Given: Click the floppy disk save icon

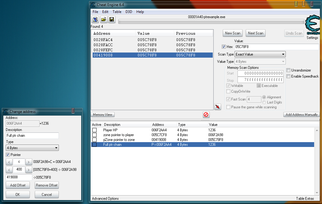Looking at the screenshot, I should pyautogui.click(x=112, y=20).
